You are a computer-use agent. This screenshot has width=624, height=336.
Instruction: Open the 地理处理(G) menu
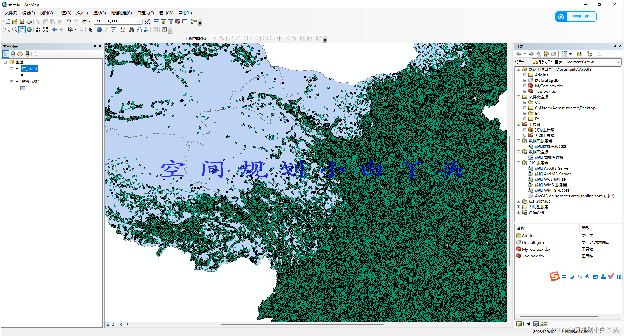click(x=121, y=13)
